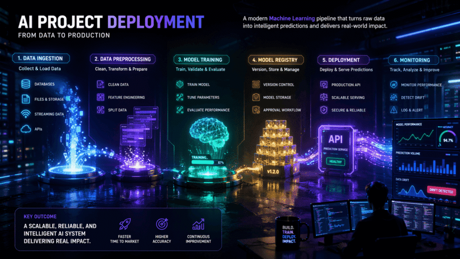The height and width of the screenshot is (259, 460).
Task: Select the Version Control icon
Action: coord(256,85)
